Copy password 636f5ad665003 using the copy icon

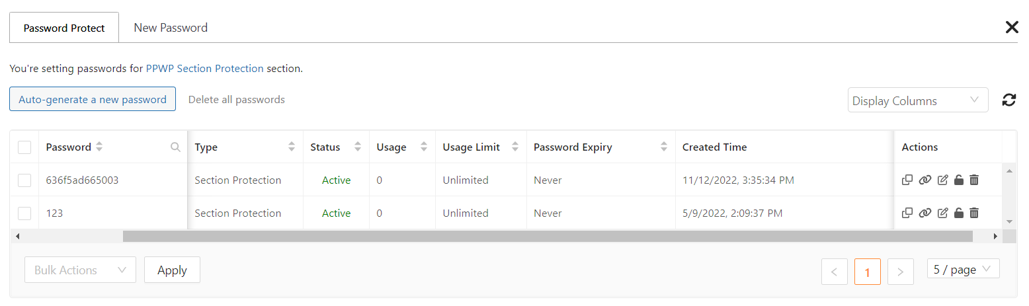pos(907,180)
